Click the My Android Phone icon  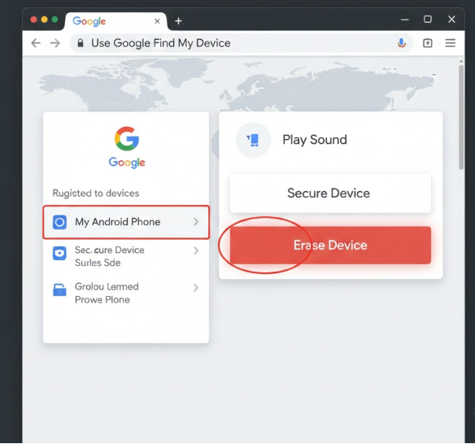[x=59, y=222]
